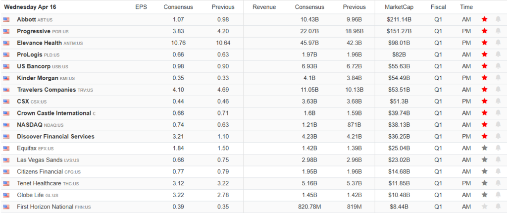
Task: Star the Citizens Financial row
Action: [x=484, y=171]
